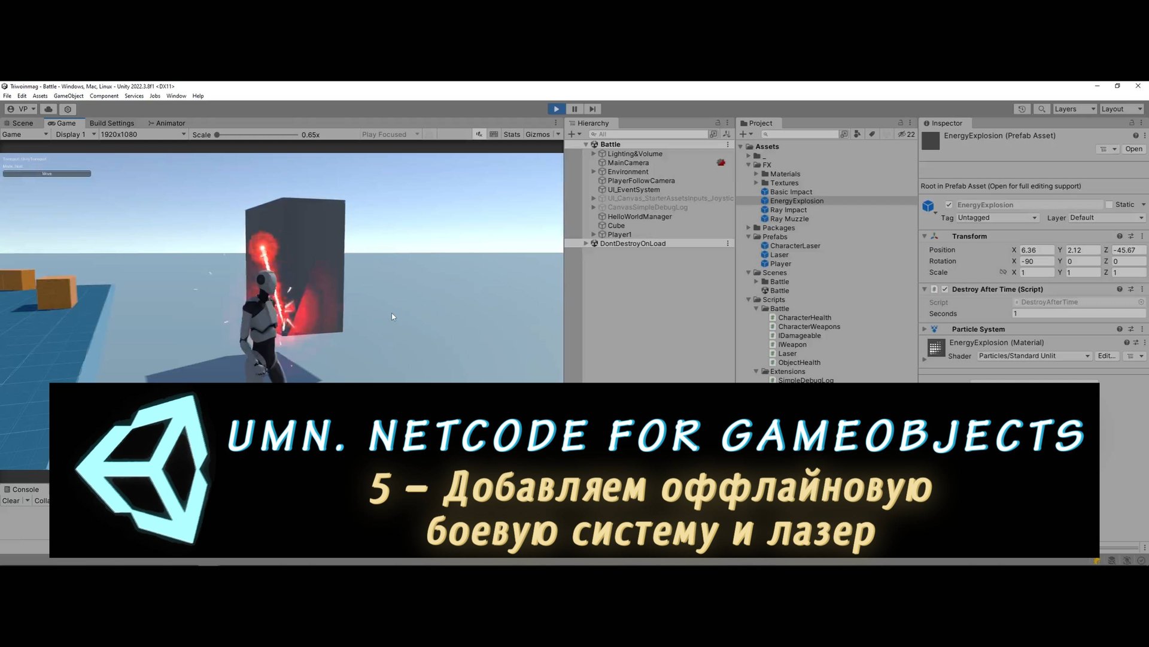This screenshot has height=647, width=1149.
Task: Click the Pause button in the toolbar
Action: 574,108
